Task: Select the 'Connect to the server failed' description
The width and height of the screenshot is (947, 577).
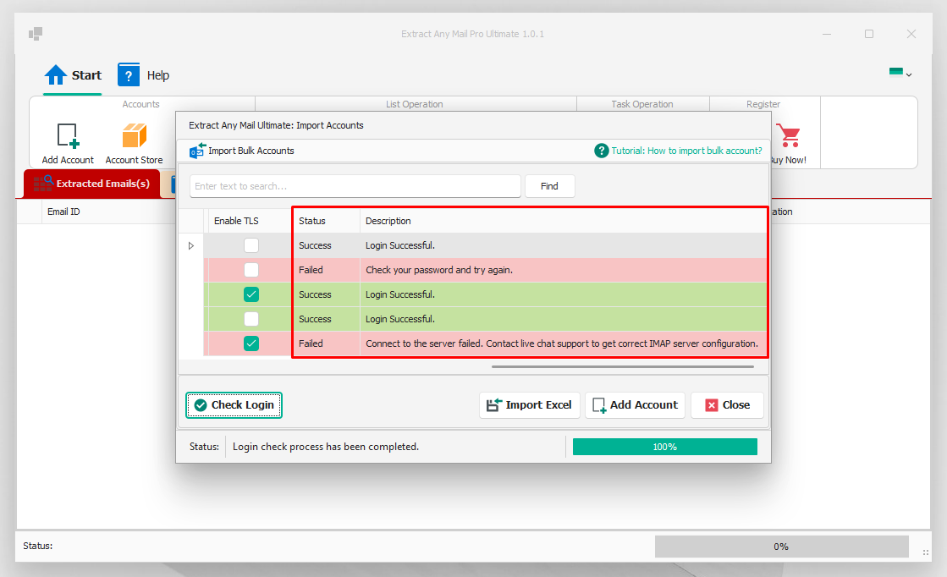Action: 562,343
